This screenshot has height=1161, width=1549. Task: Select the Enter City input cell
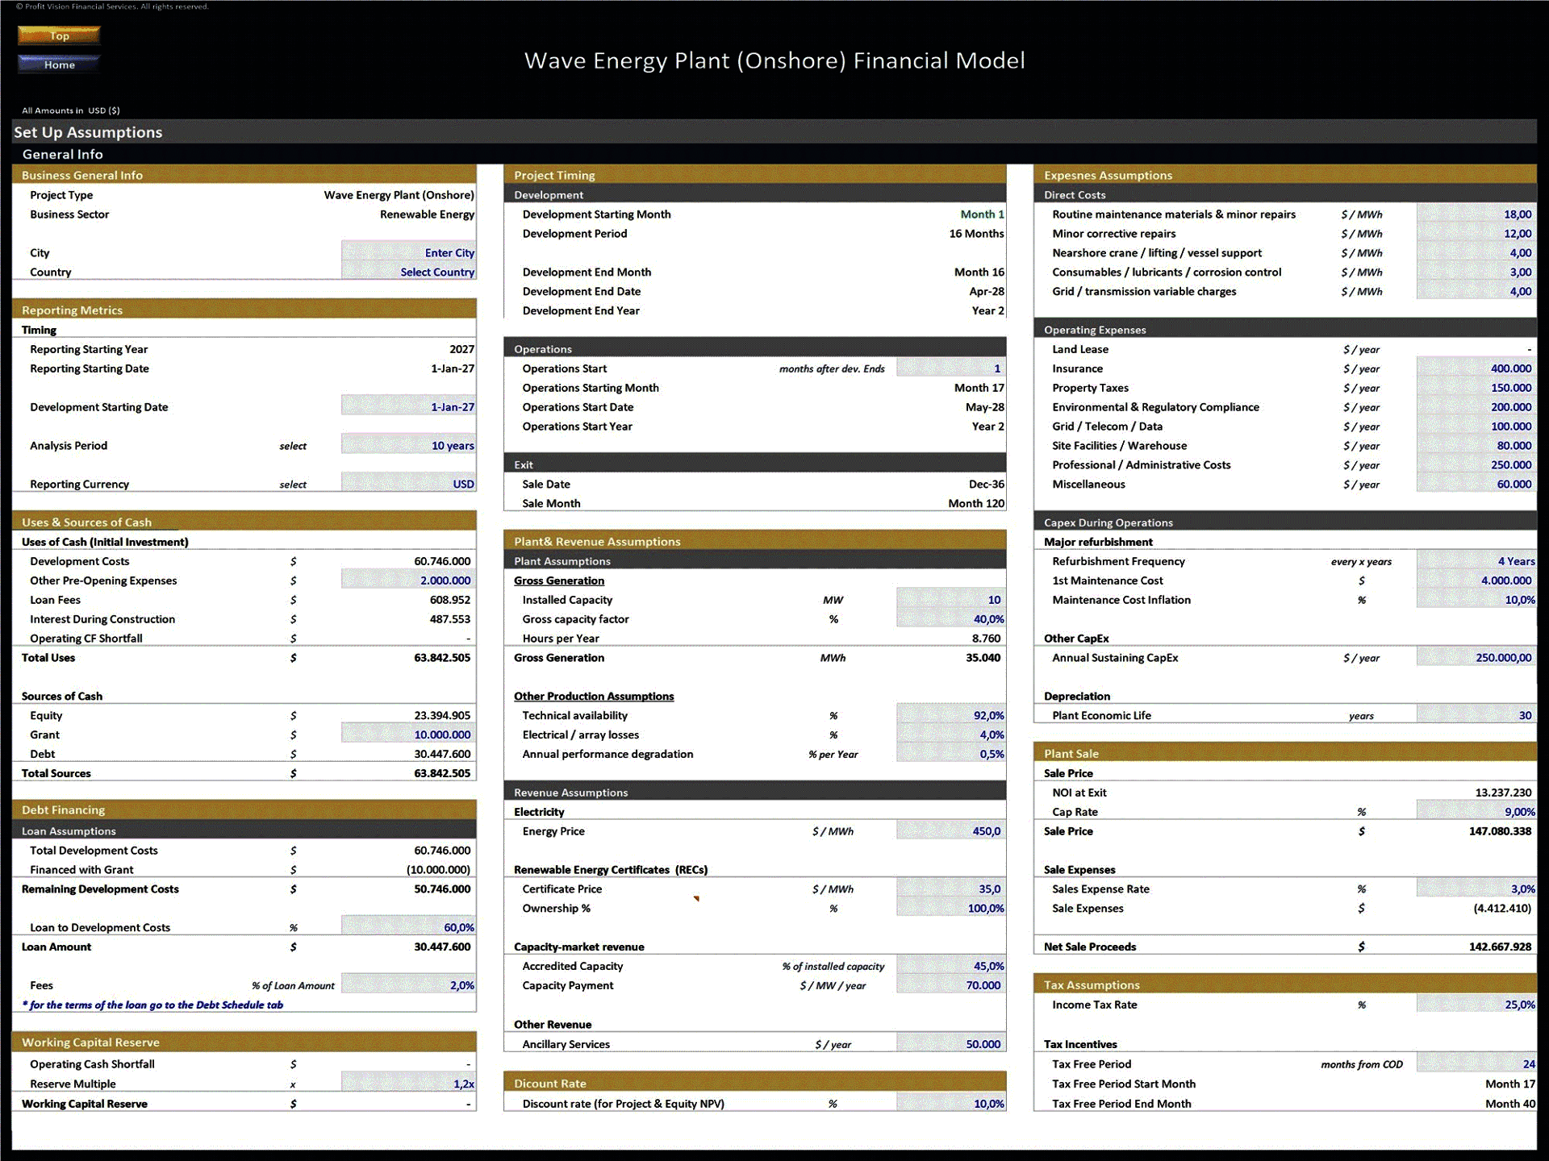coord(408,253)
